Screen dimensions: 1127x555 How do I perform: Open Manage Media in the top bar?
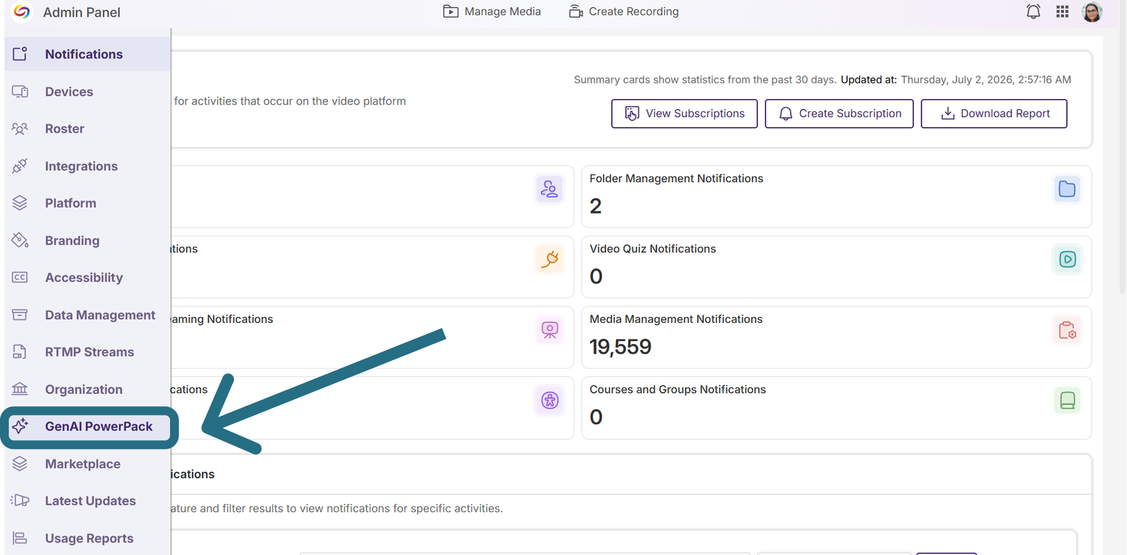coord(492,12)
